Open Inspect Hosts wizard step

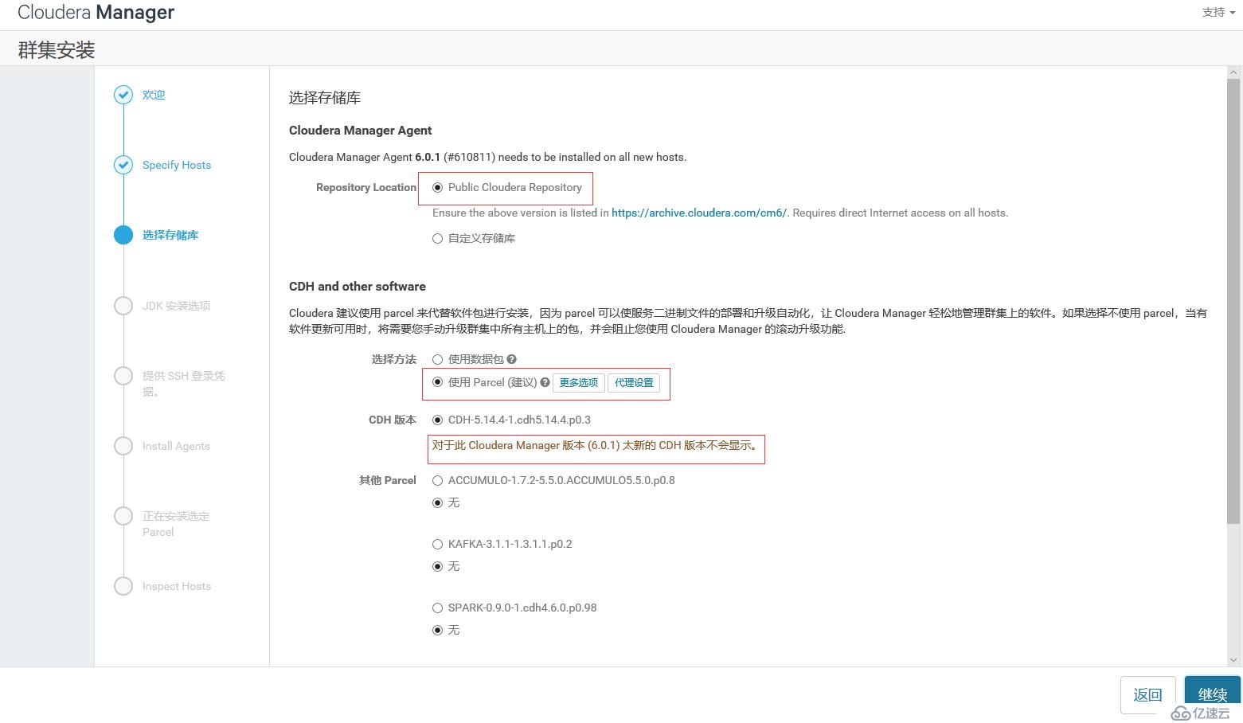pyautogui.click(x=177, y=586)
